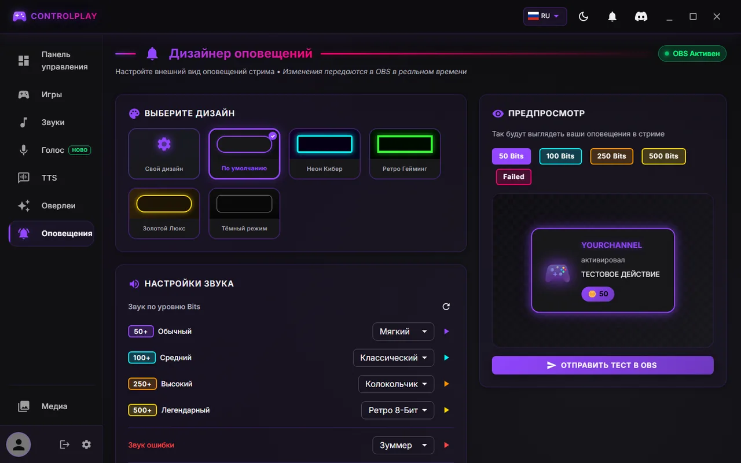Preview the Failed alert

click(x=513, y=177)
